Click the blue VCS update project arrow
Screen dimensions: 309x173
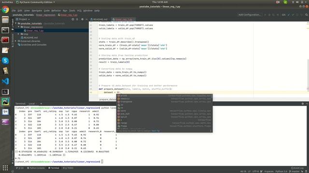click(289, 15)
